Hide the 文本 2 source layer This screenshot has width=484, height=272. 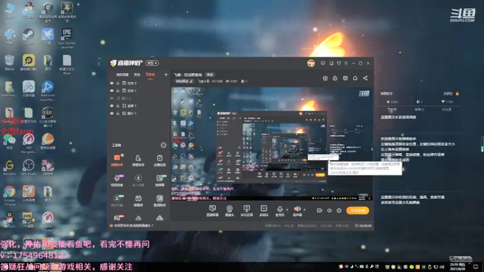click(x=112, y=83)
